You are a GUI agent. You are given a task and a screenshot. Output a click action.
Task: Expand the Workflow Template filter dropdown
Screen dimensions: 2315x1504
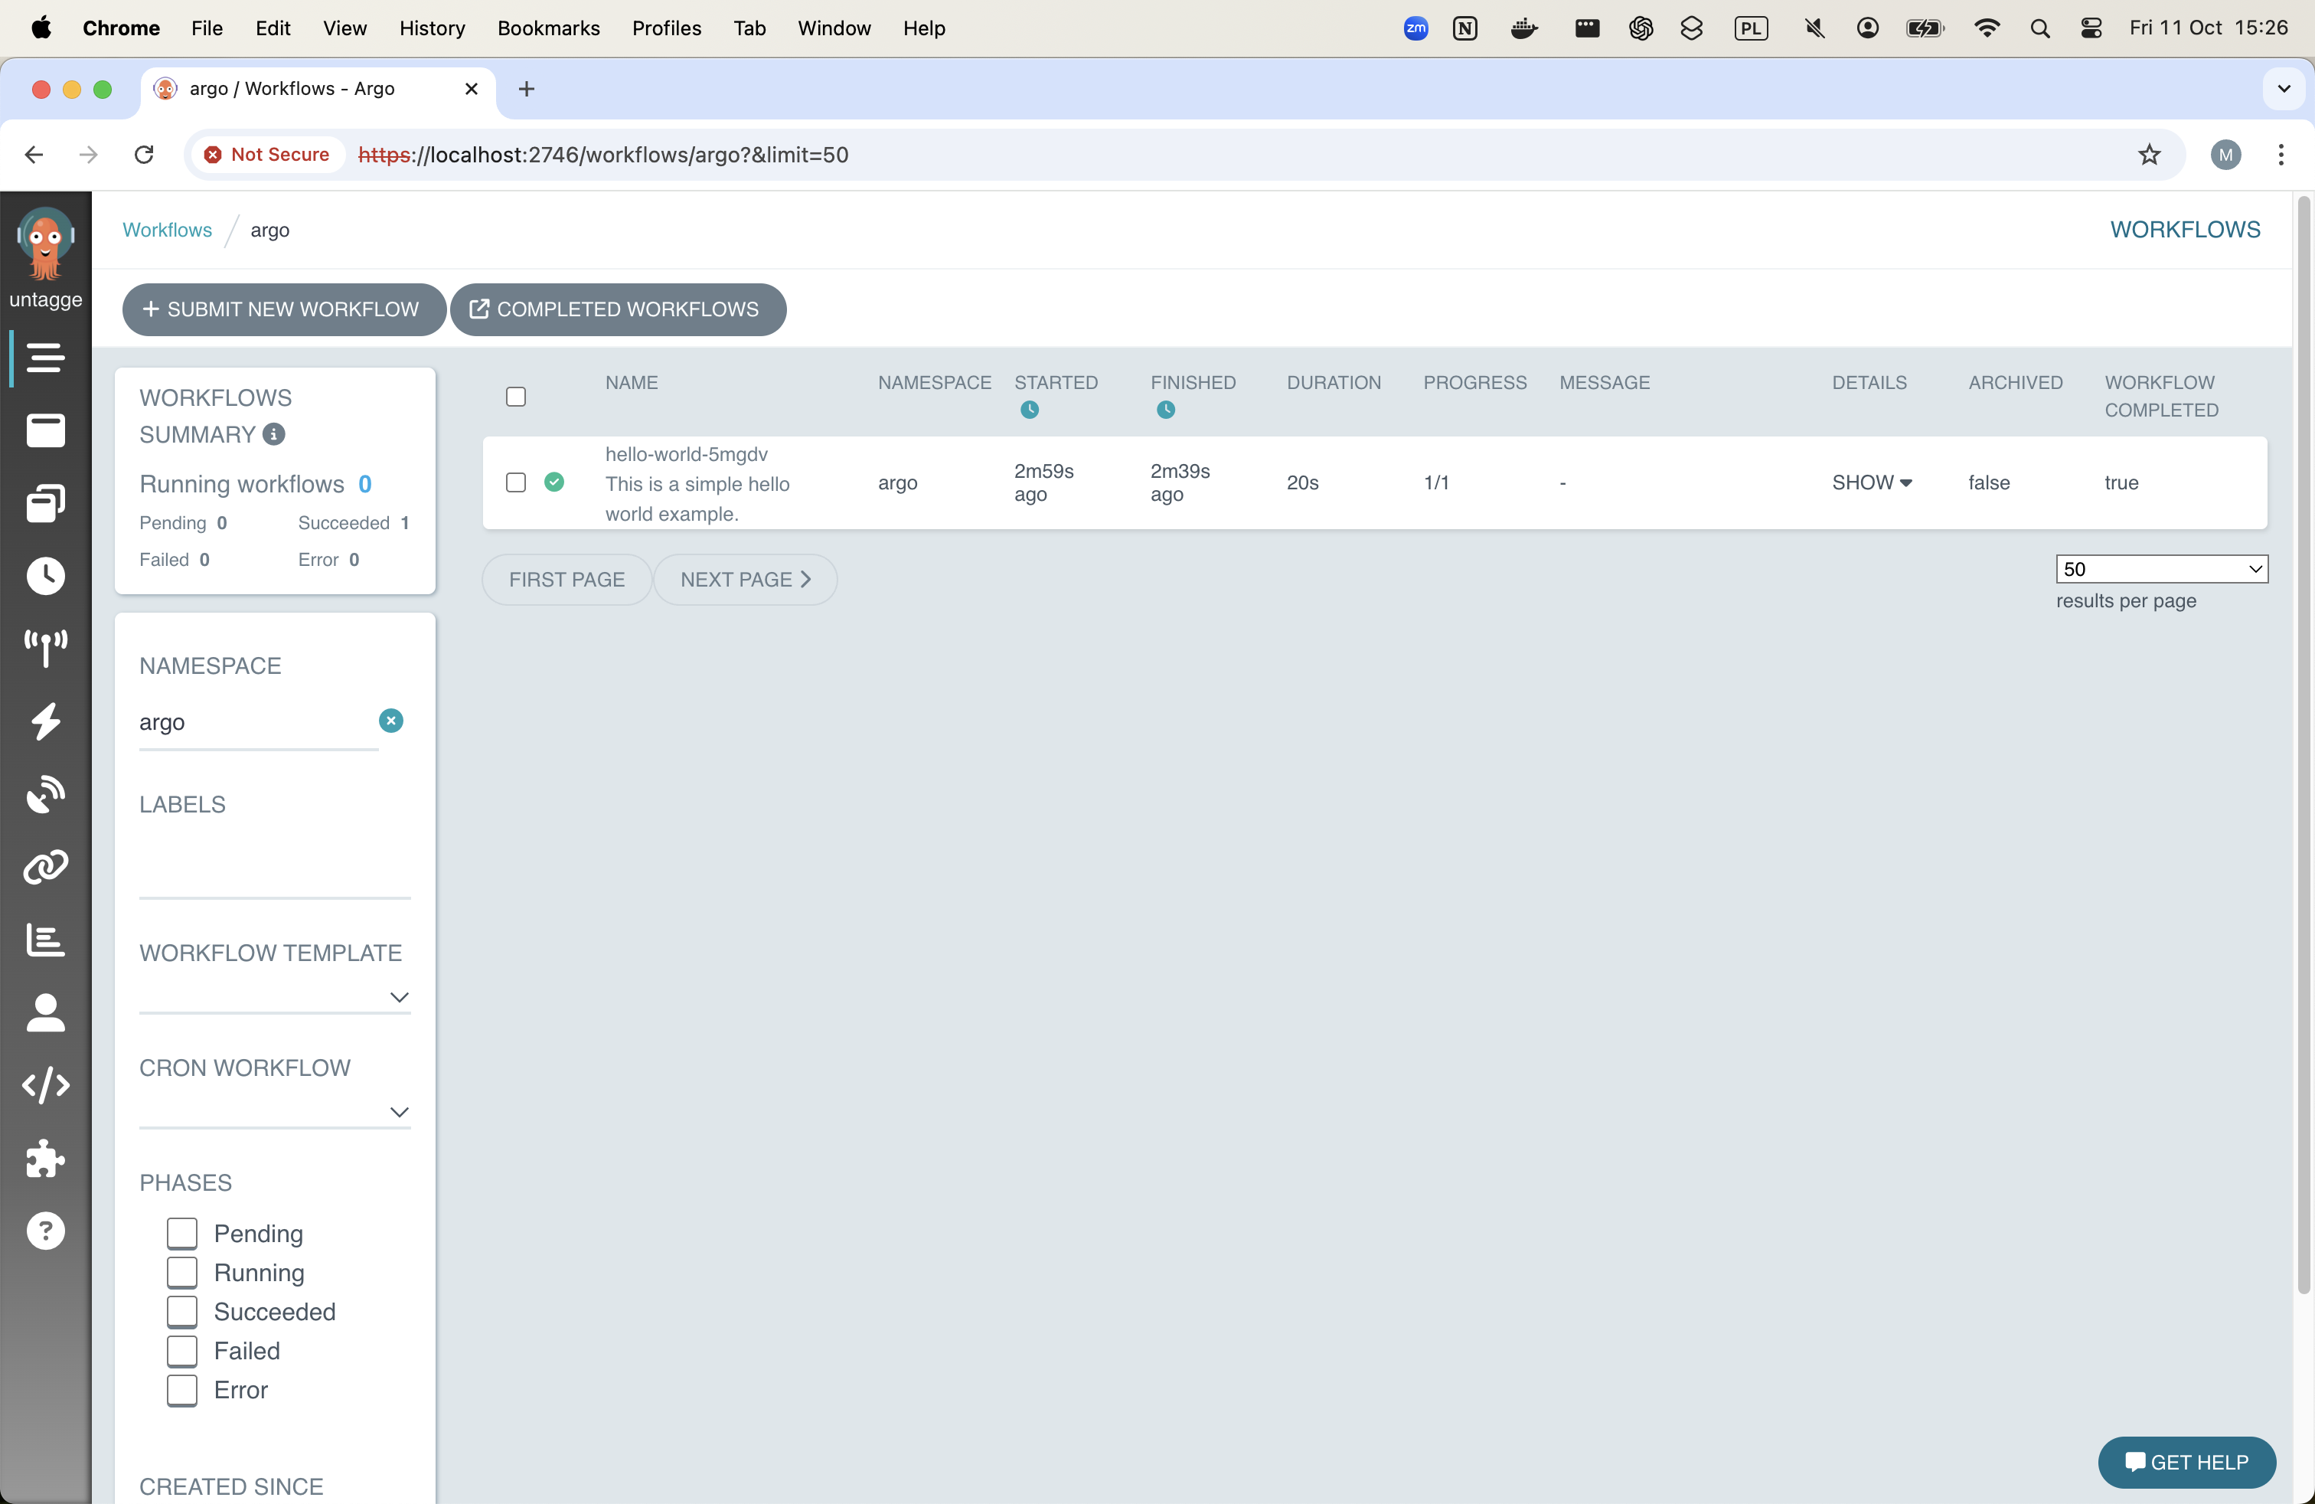398,997
